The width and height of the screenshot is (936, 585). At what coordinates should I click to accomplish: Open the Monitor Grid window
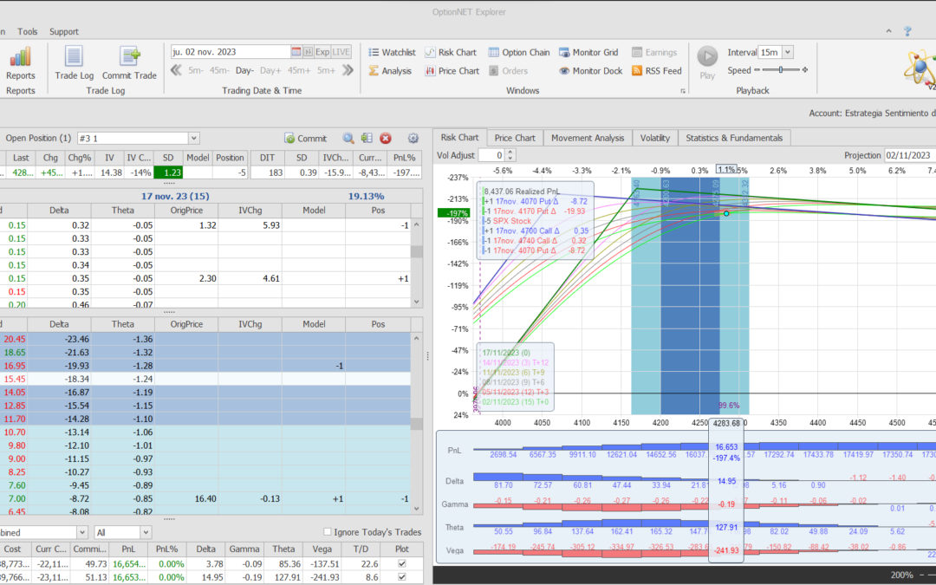point(588,52)
